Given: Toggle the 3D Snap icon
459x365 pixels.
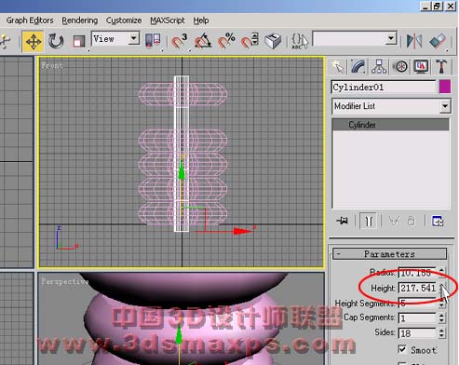Looking at the screenshot, I should pos(180,41).
